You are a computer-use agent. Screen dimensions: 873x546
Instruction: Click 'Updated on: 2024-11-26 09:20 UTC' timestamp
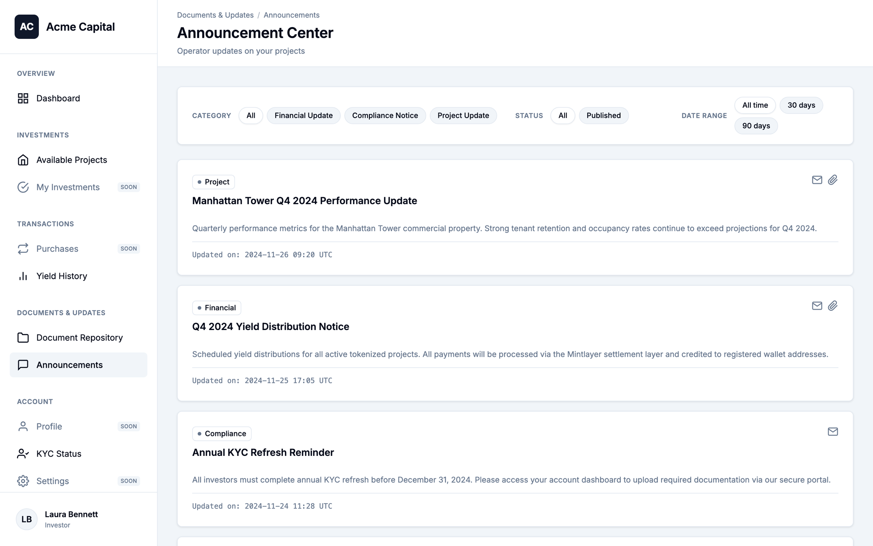point(262,255)
